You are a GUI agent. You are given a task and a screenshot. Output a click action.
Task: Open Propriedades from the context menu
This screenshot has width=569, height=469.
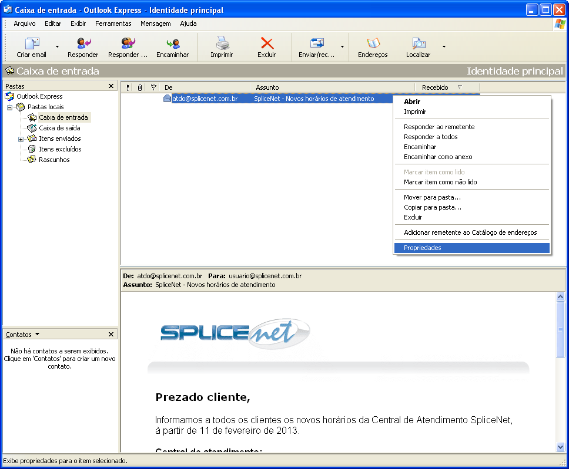[472, 248]
